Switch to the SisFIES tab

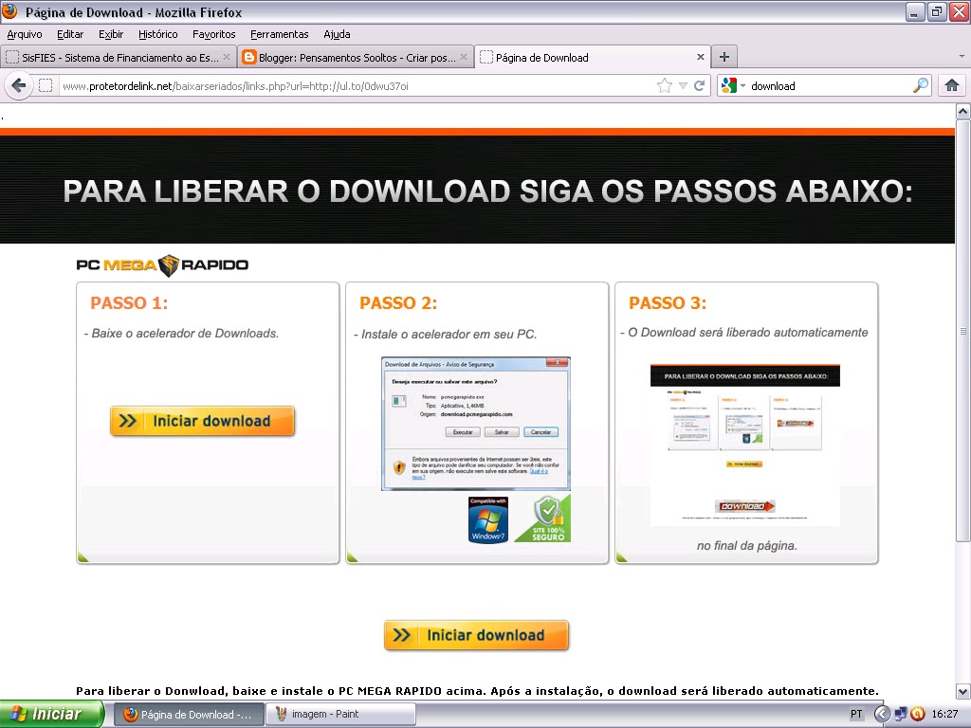point(118,58)
